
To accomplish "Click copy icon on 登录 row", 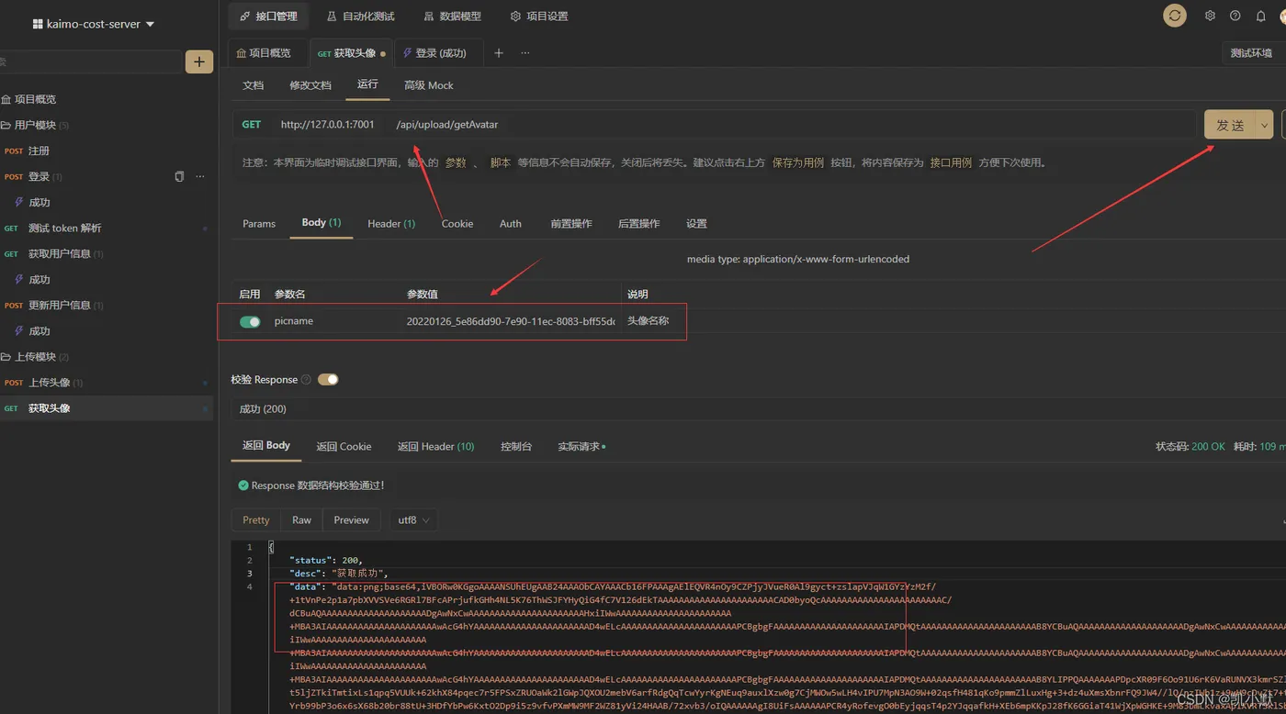I will click(x=179, y=176).
